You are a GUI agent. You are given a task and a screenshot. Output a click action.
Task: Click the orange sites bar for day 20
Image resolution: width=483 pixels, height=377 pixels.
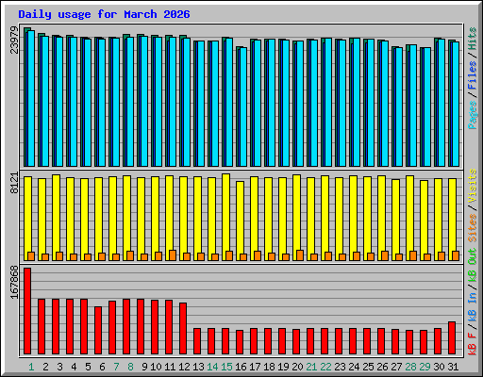pyautogui.click(x=300, y=255)
